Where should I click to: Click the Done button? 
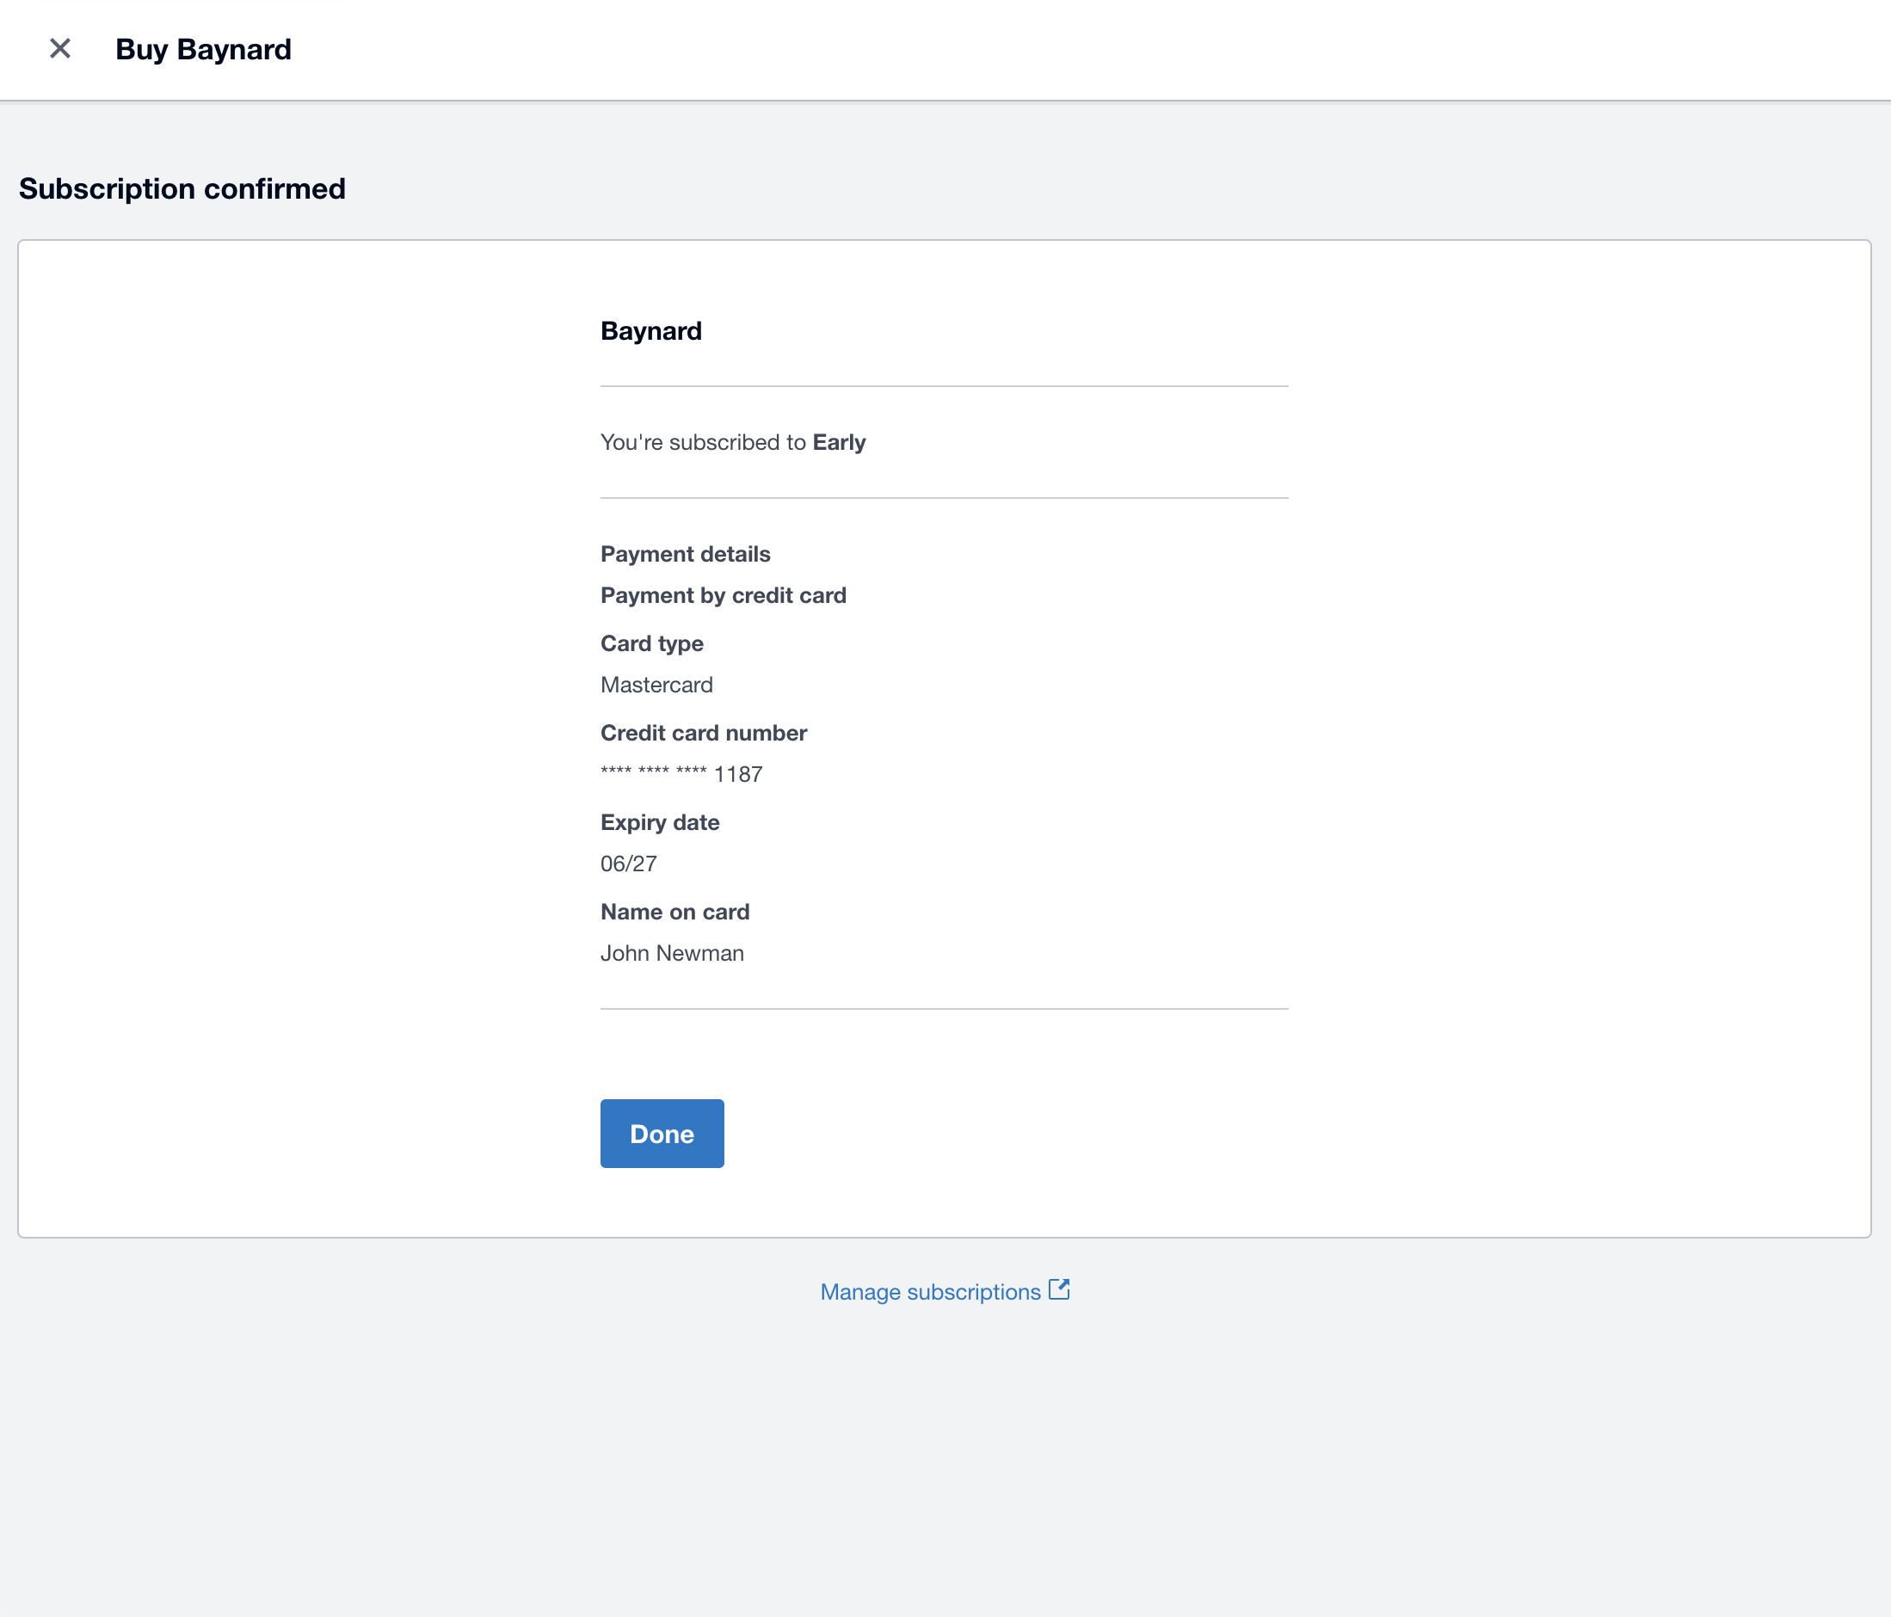[661, 1133]
